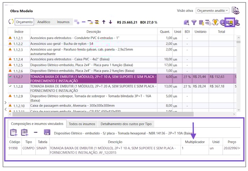Expand the side panel with right chevron
This screenshot has width=248, height=171.
(5, 103)
